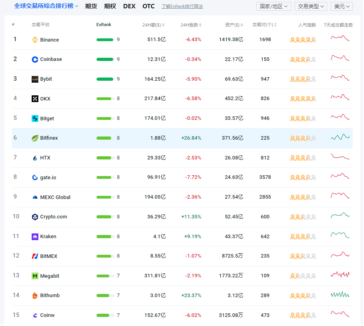
Task: Click Kraken change +9.19%
Action: 193,237
